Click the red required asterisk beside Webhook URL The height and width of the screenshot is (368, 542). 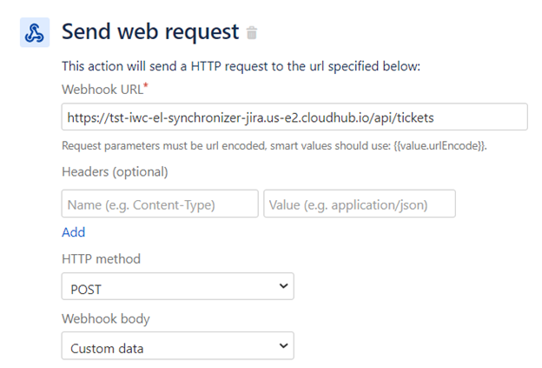point(146,85)
